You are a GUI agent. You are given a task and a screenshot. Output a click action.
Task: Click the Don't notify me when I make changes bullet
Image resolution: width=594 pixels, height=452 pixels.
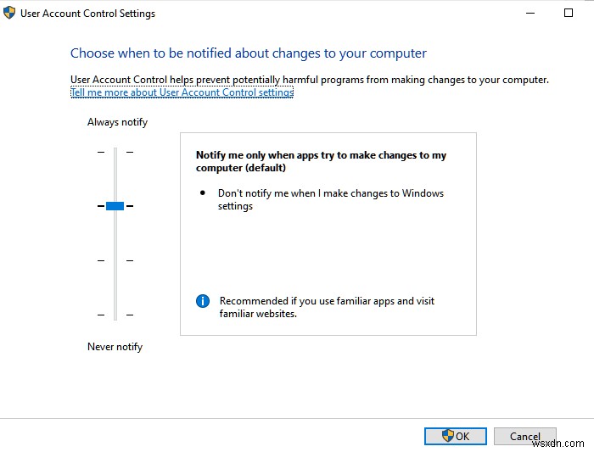[331, 199]
